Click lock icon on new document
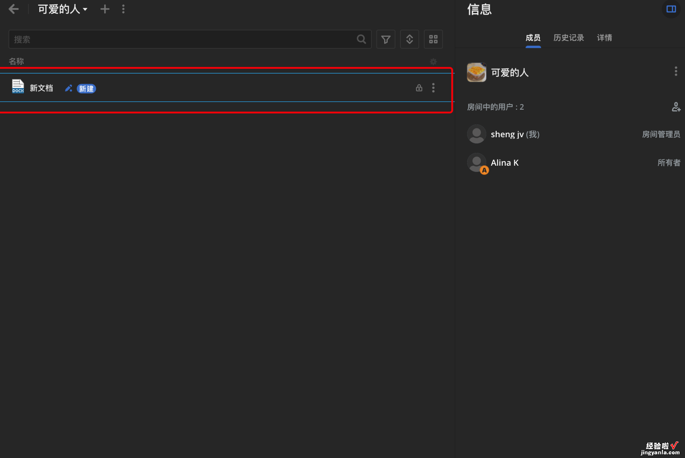This screenshot has width=685, height=458. point(419,88)
